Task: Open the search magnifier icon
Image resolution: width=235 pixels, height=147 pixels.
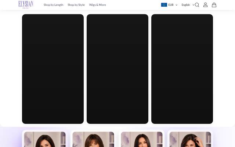Action: tap(197, 5)
